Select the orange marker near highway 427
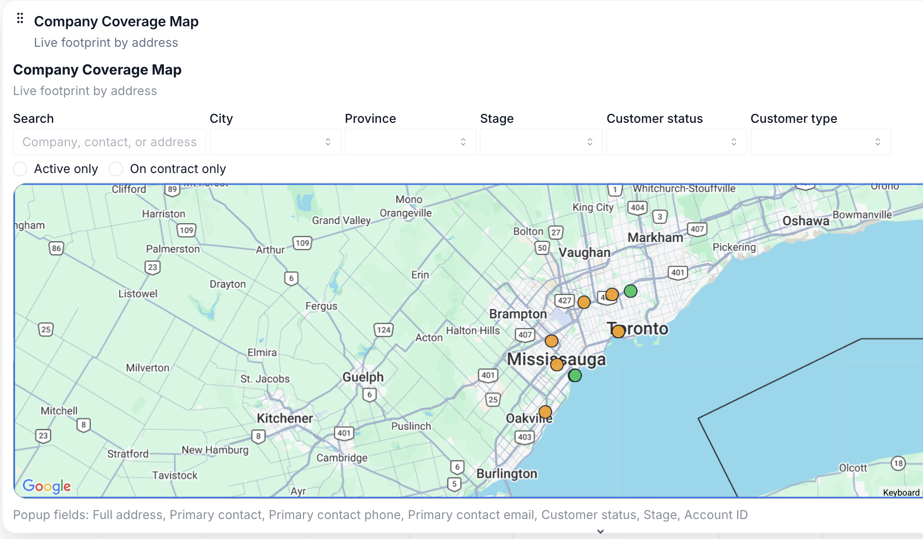 [x=584, y=302]
